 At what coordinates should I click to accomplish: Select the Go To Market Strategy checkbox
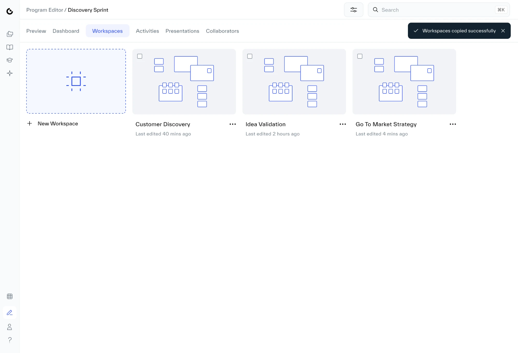pos(360,56)
